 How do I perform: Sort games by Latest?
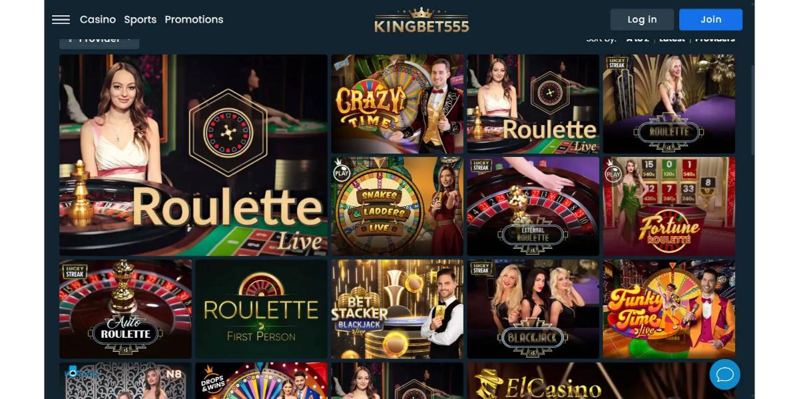pos(672,39)
